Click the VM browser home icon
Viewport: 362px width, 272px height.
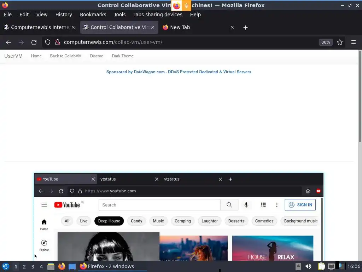[x=308, y=191]
